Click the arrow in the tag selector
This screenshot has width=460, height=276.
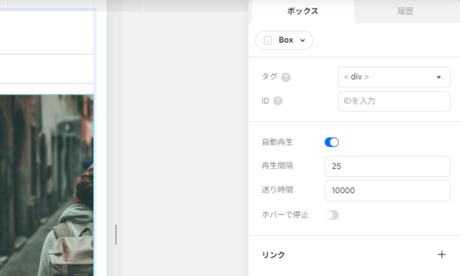[x=439, y=77]
